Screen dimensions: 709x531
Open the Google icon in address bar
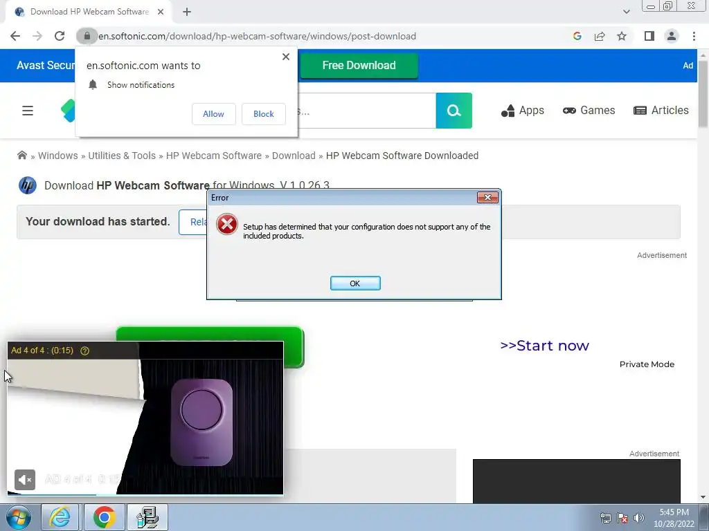point(577,36)
